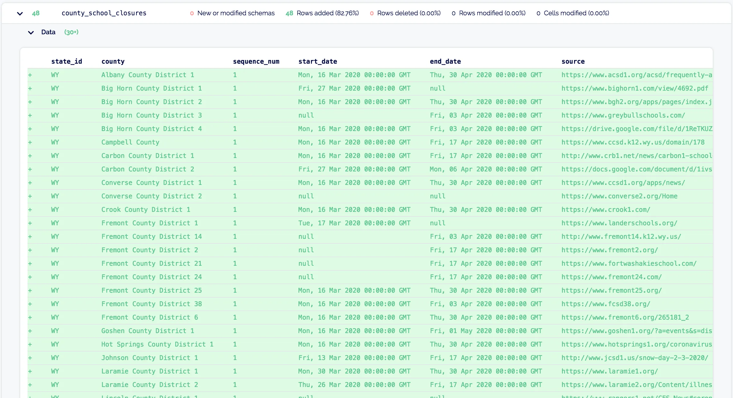Click the plus icon on Albany County row

[x=30, y=75]
